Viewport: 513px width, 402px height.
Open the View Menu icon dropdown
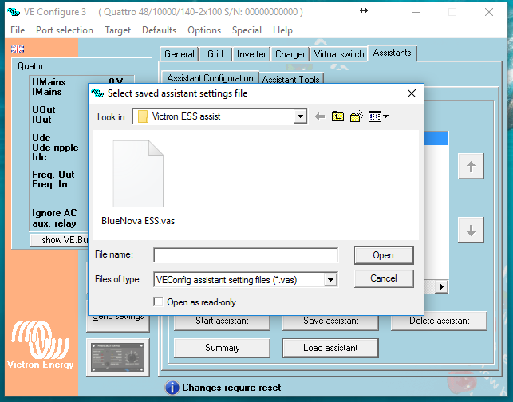(x=378, y=116)
